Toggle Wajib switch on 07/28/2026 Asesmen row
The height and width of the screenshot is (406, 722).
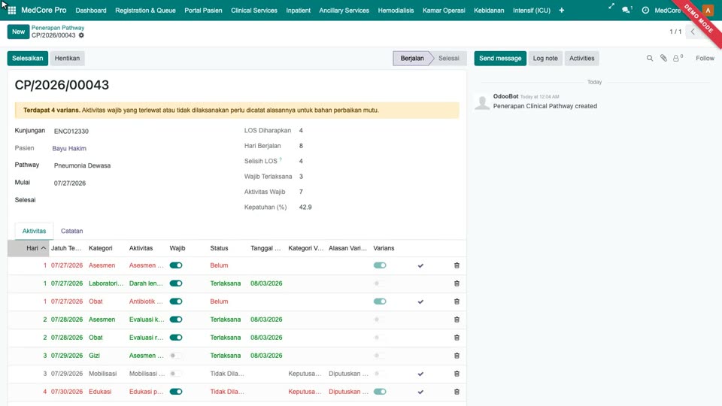pyautogui.click(x=176, y=320)
